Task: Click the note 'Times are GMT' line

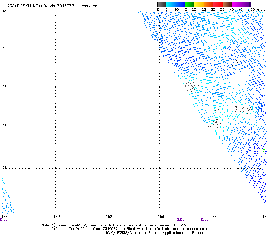Action: click(114, 225)
